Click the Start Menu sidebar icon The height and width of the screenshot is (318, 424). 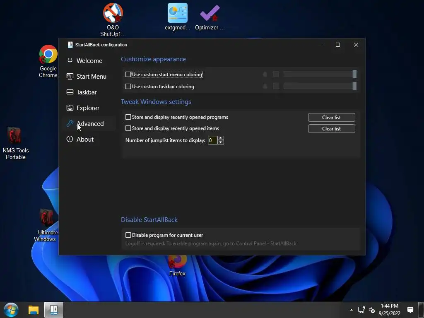pyautogui.click(x=70, y=76)
